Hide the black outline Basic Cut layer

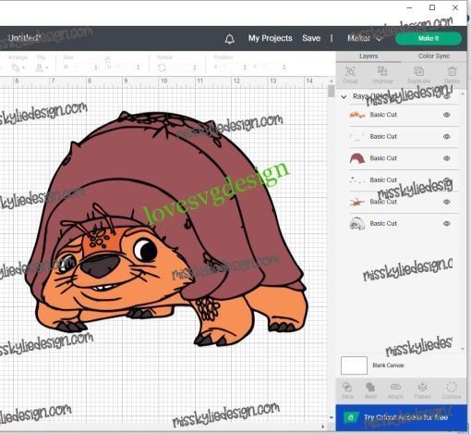click(x=447, y=224)
